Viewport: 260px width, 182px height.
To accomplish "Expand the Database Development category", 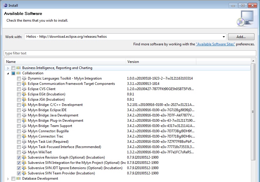I will point(8,179).
